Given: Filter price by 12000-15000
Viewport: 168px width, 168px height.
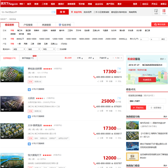Looking at the screenshot, I should tap(57, 39).
